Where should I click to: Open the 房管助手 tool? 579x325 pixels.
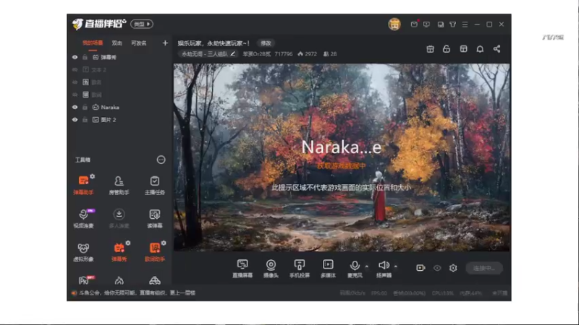[119, 184]
